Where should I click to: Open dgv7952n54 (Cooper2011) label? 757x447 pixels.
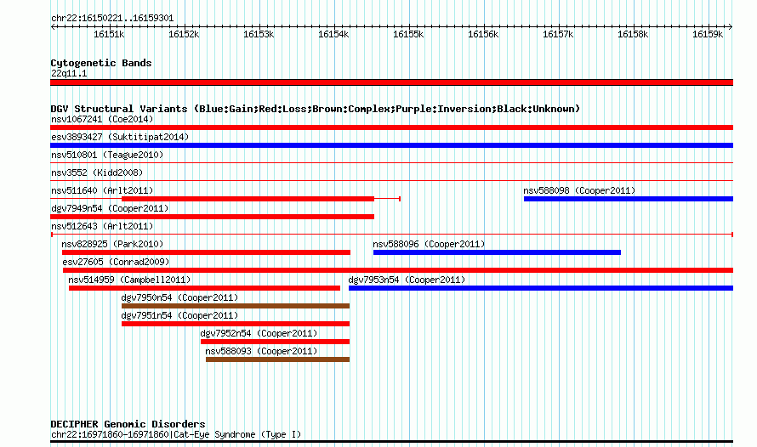point(259,333)
